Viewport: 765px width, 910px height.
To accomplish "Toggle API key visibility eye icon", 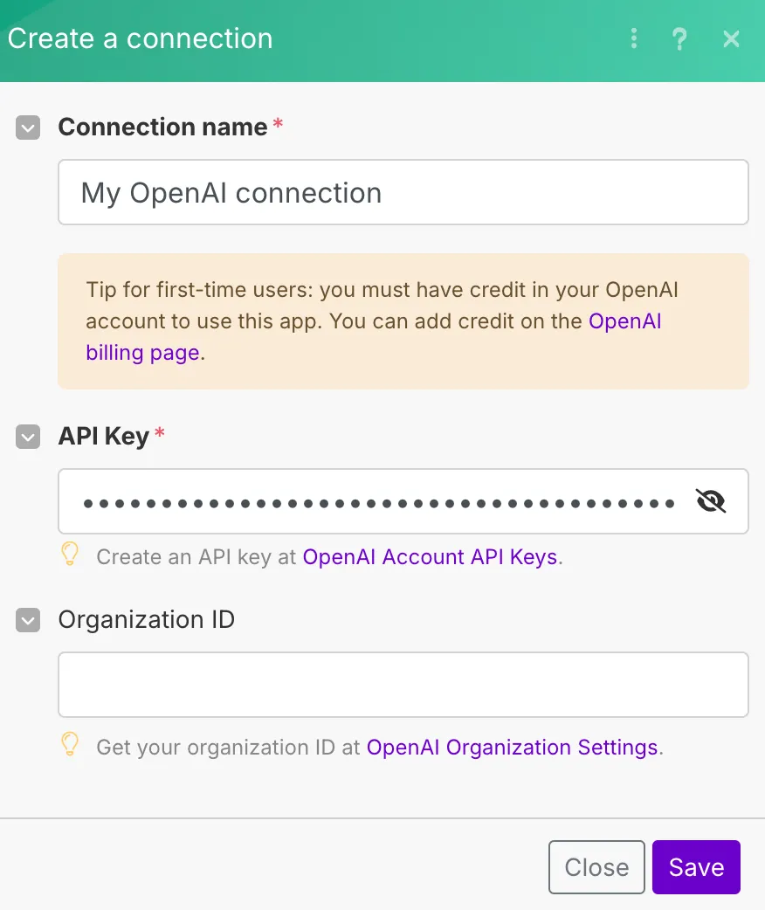I will 711,500.
